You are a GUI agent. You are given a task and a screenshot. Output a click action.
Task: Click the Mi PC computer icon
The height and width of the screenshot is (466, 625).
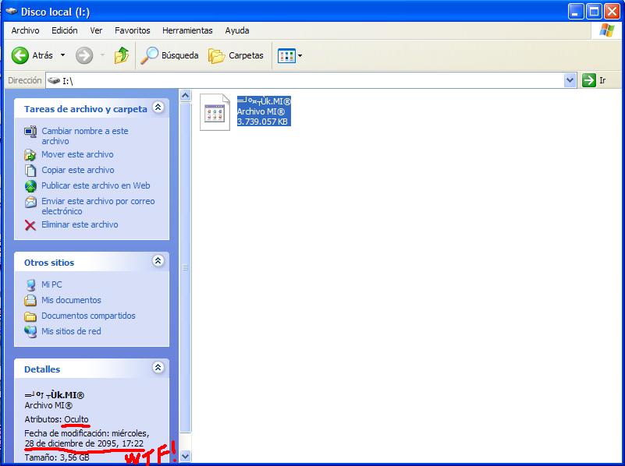pos(30,285)
